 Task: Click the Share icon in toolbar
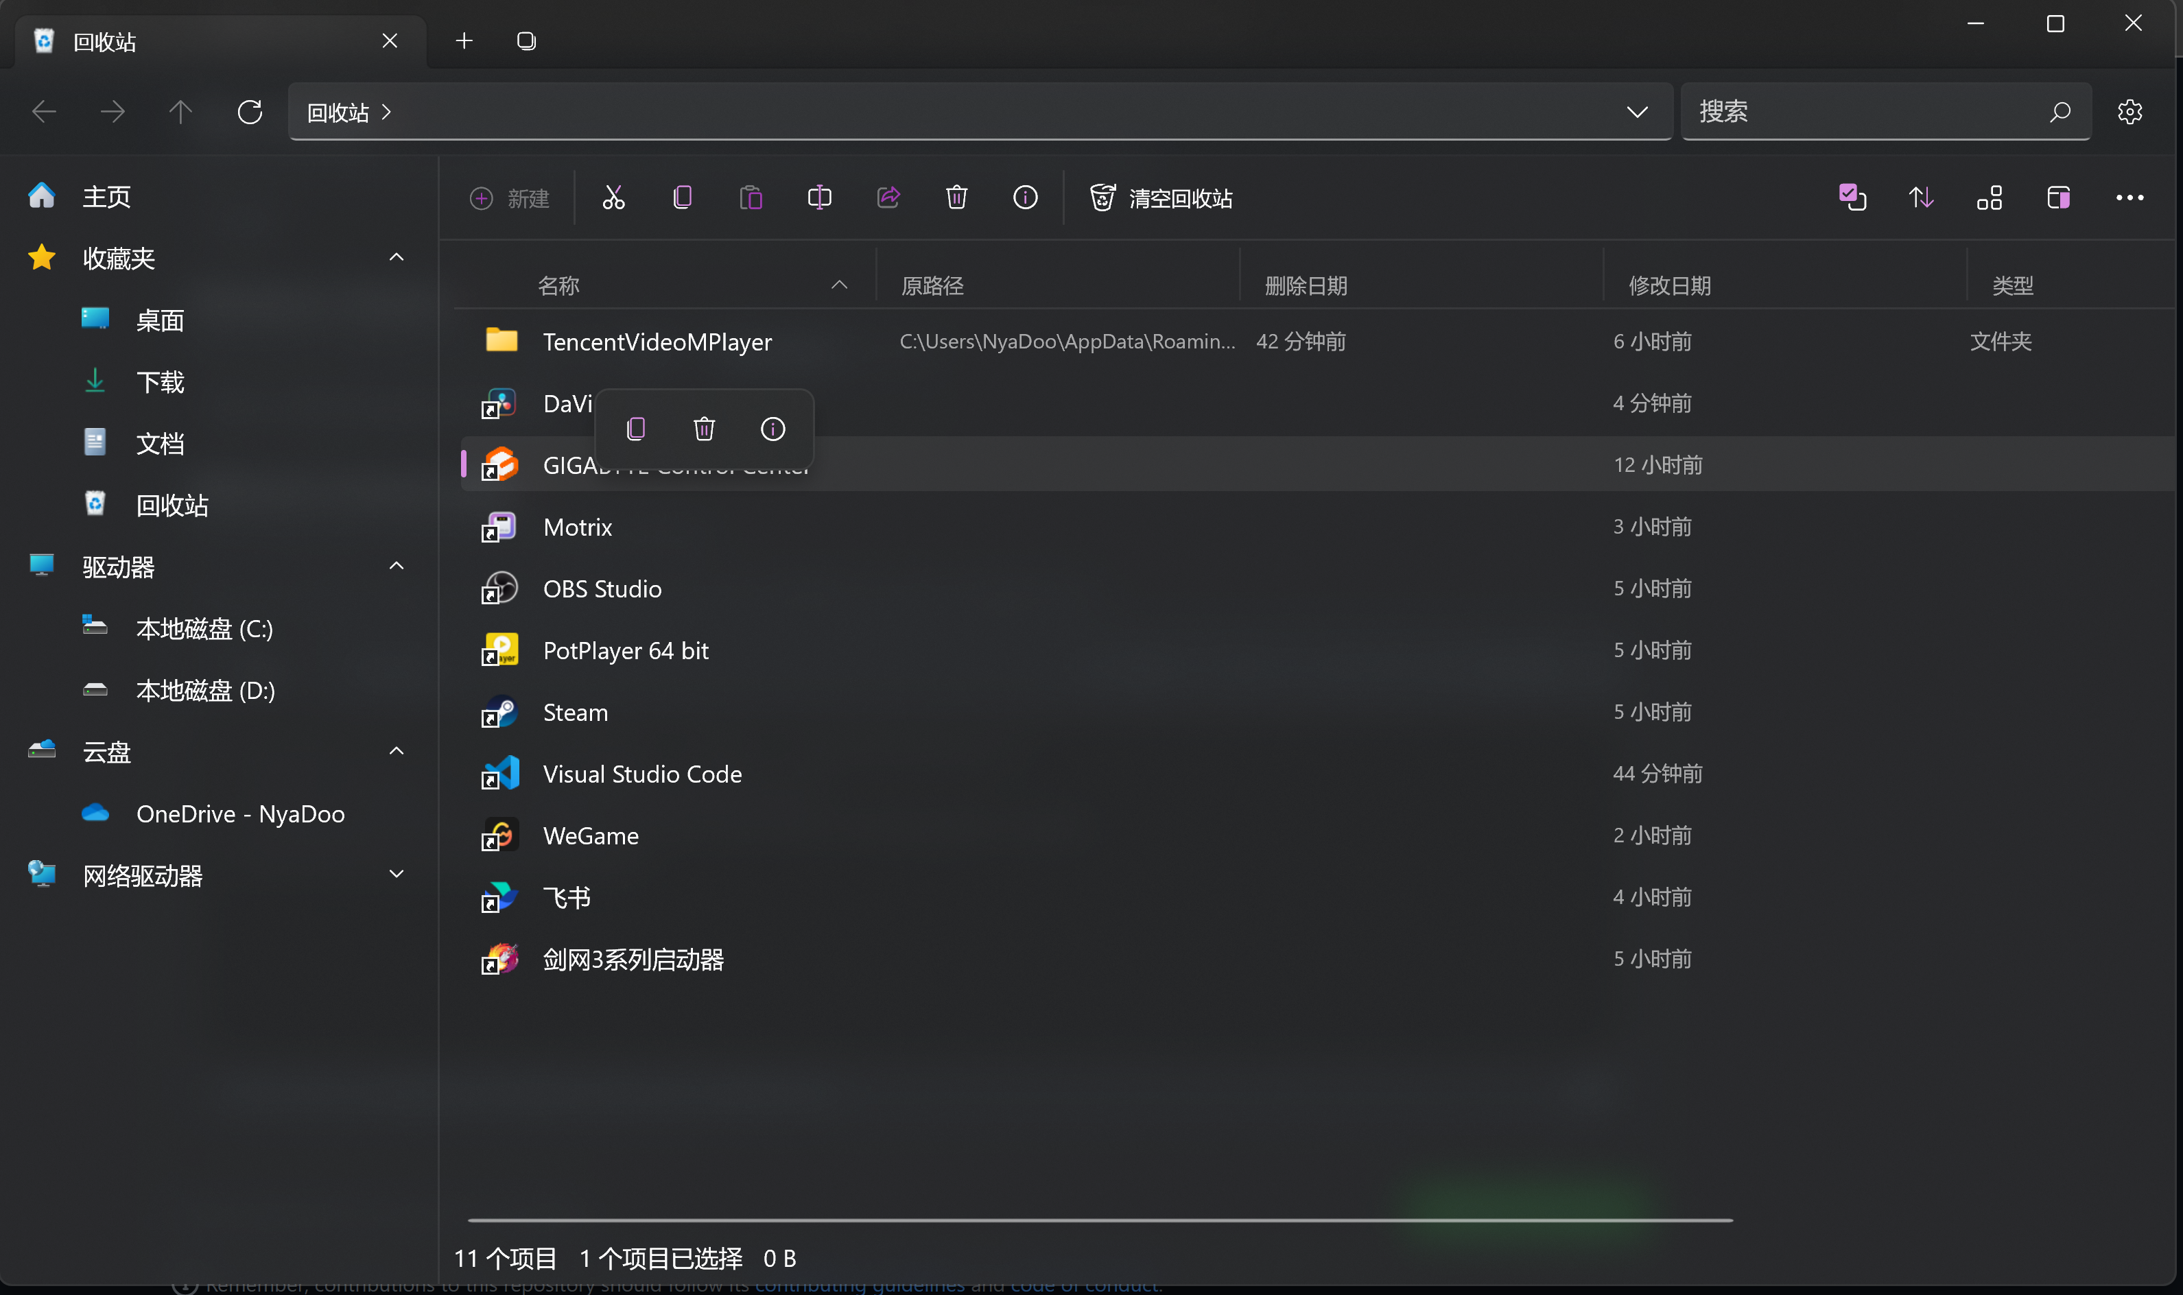point(888,198)
